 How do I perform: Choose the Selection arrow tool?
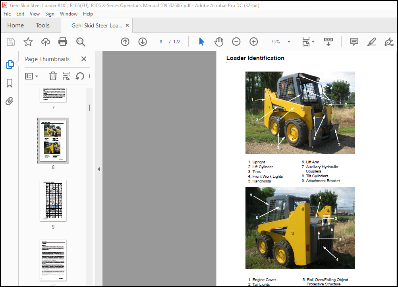201,42
